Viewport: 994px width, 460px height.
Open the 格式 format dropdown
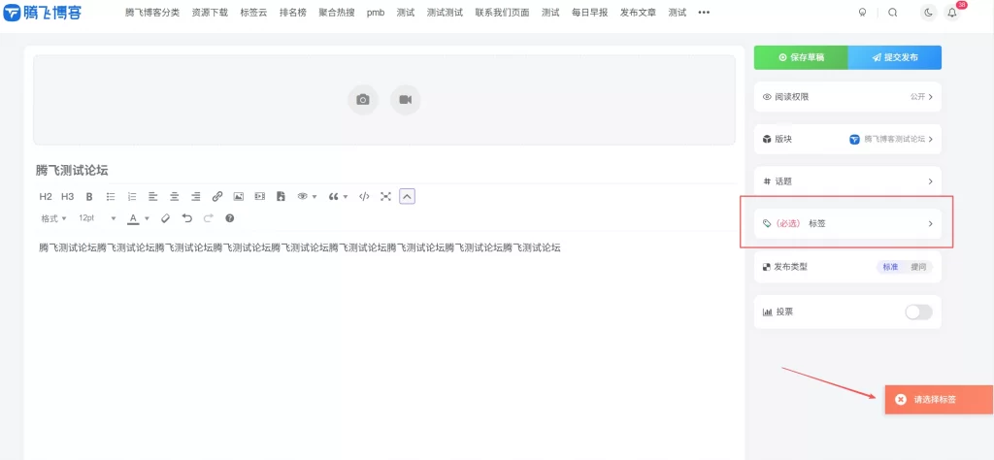[x=53, y=218]
